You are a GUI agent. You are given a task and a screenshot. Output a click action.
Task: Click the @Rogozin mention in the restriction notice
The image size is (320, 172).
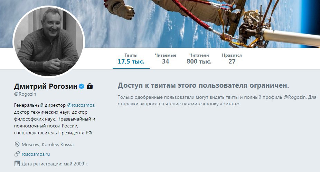click(x=295, y=97)
